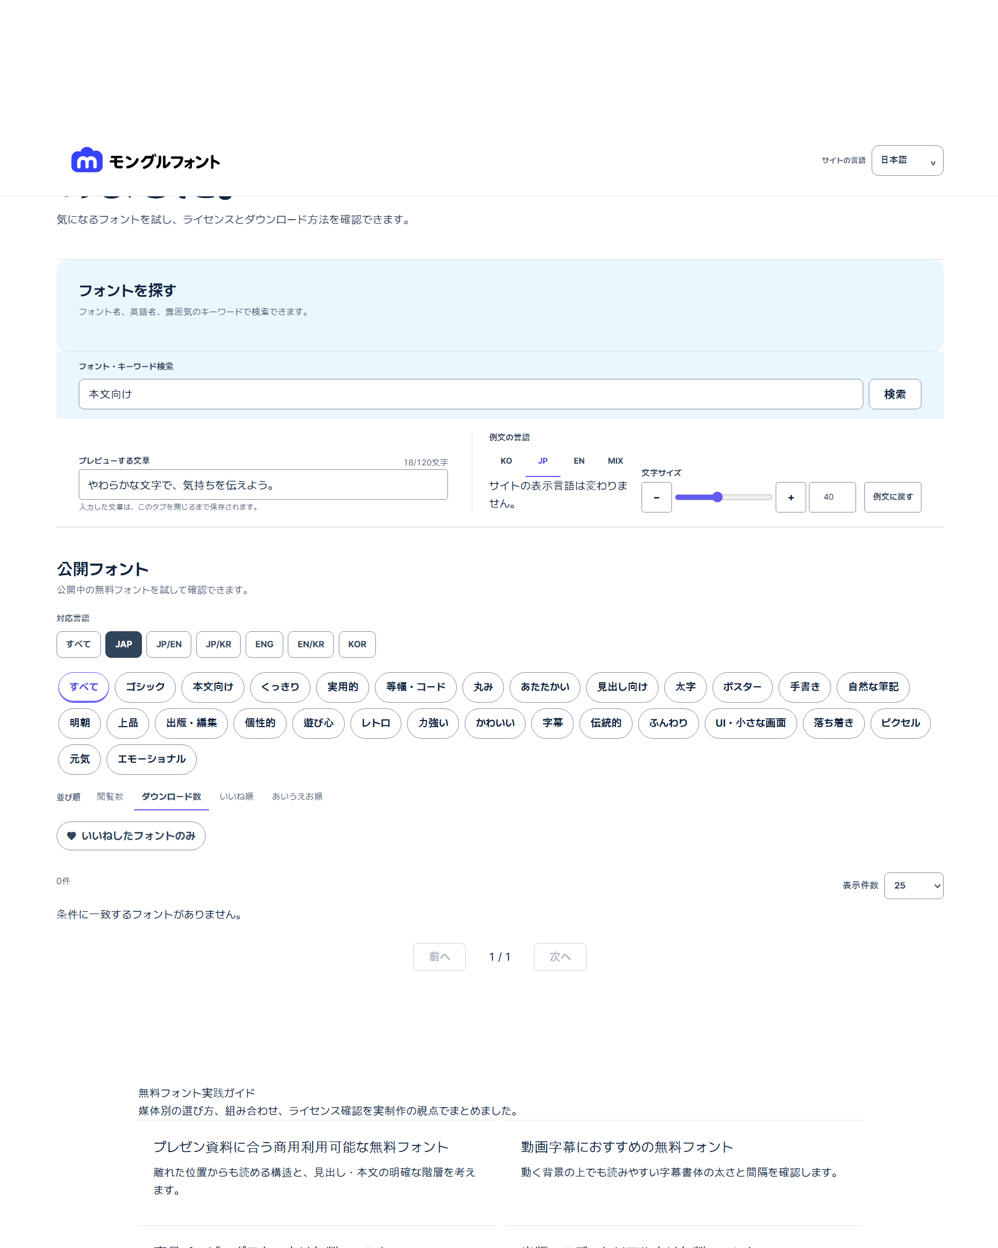
Task: Open the site language dropdown
Action: [907, 160]
